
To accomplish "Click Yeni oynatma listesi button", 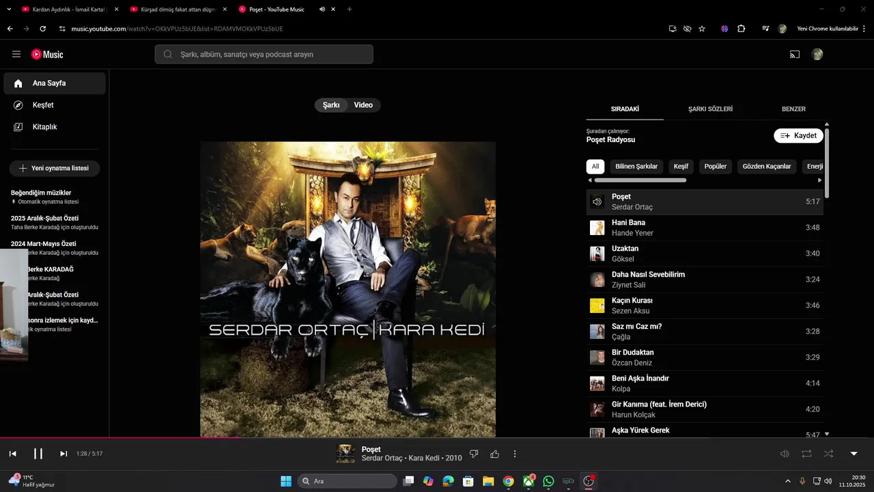I will coord(55,168).
